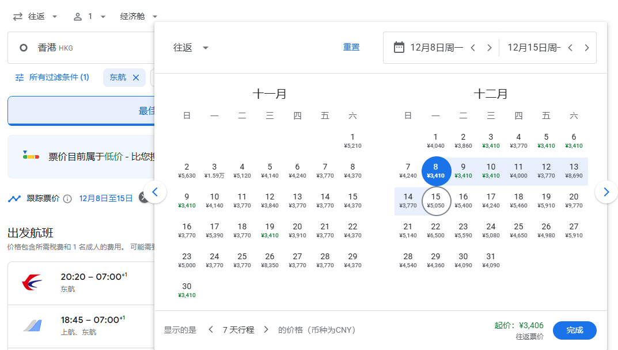Select November 26 priced ¥8,350
Image resolution: width=618 pixels, height=350 pixels.
(x=270, y=260)
